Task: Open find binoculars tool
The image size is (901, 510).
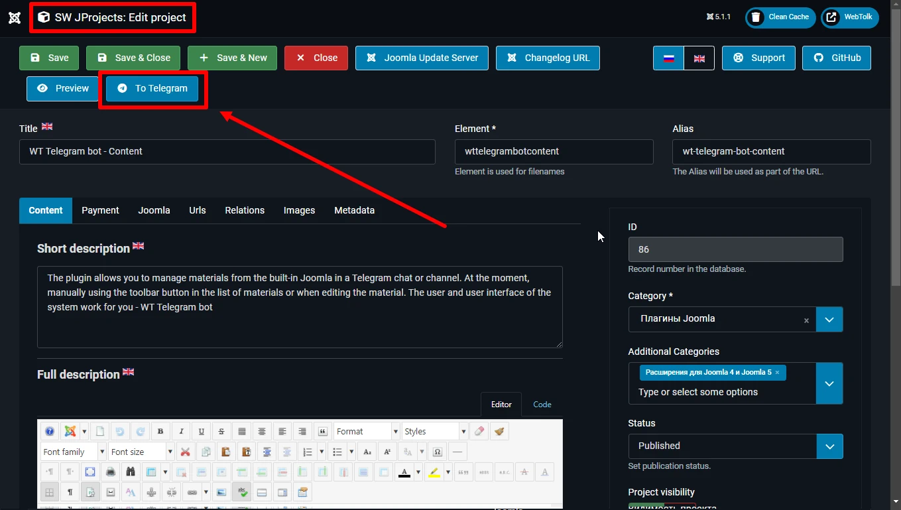Action: click(131, 472)
